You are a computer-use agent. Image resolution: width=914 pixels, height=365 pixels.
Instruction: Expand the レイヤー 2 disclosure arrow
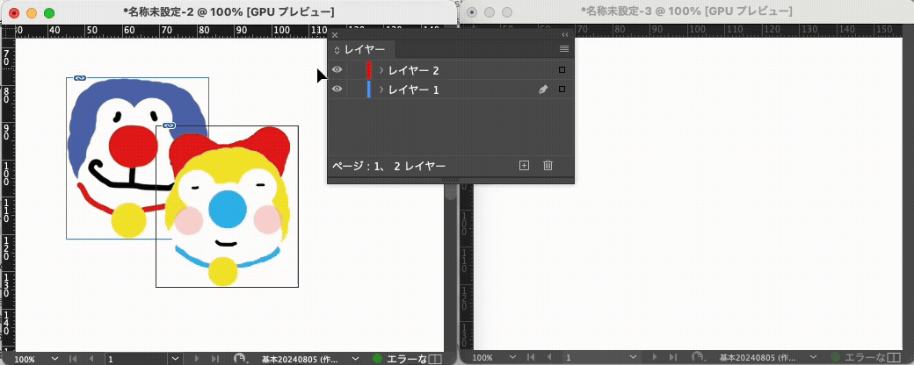(381, 69)
